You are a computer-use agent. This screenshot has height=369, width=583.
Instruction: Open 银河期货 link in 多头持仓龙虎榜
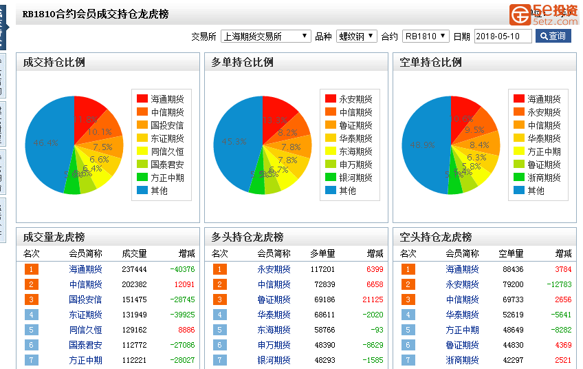pos(274,361)
